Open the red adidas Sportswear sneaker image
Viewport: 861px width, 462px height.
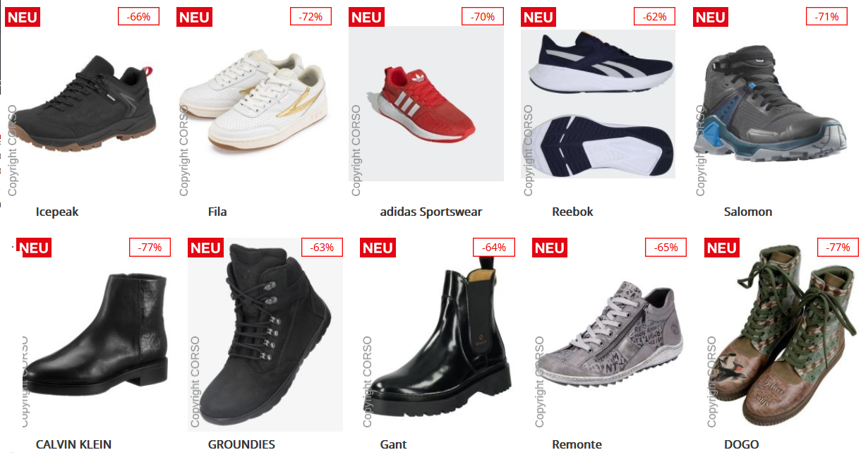[426, 104]
